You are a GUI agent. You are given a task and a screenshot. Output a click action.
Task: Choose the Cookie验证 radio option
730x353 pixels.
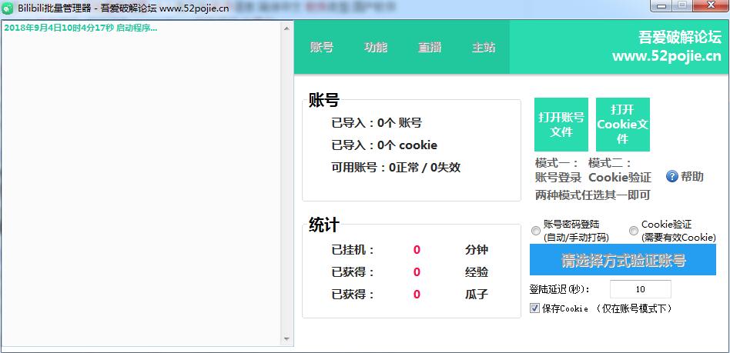click(x=634, y=231)
